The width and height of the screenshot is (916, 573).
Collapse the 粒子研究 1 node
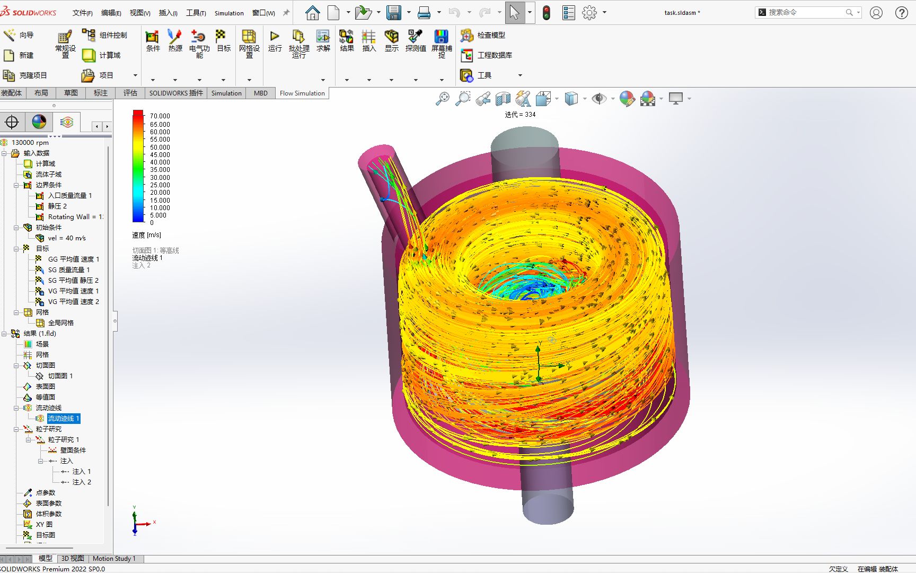click(29, 440)
